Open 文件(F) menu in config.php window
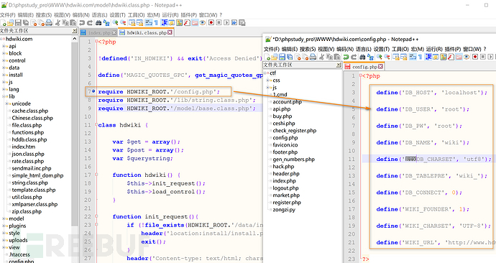The height and width of the screenshot is (263, 496). (272, 49)
